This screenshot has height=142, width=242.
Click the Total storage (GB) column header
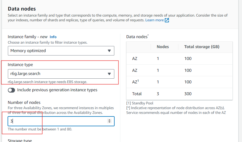pyautogui.click(x=202, y=47)
